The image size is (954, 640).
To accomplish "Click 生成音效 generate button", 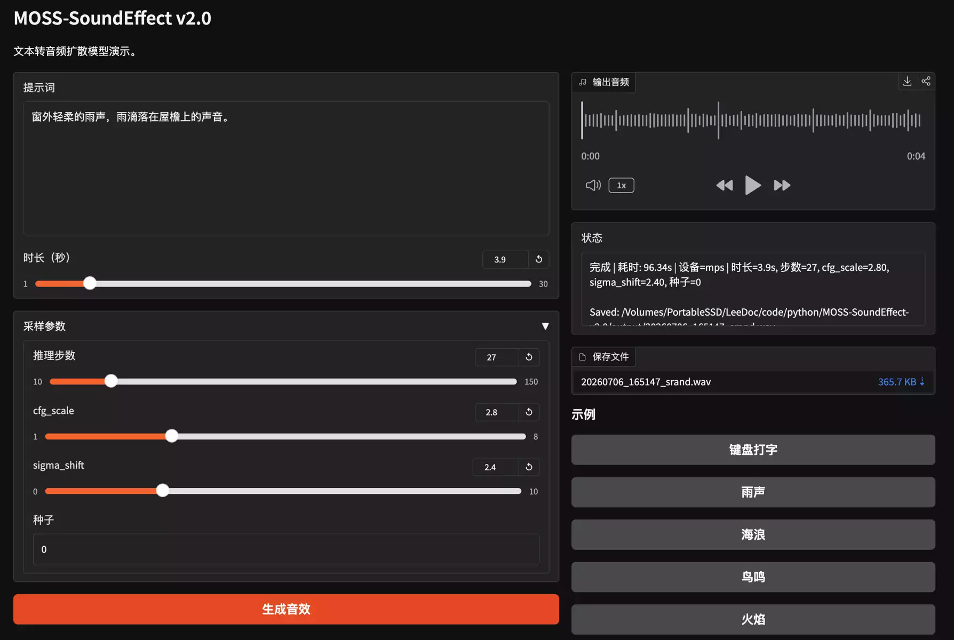I will pyautogui.click(x=286, y=609).
